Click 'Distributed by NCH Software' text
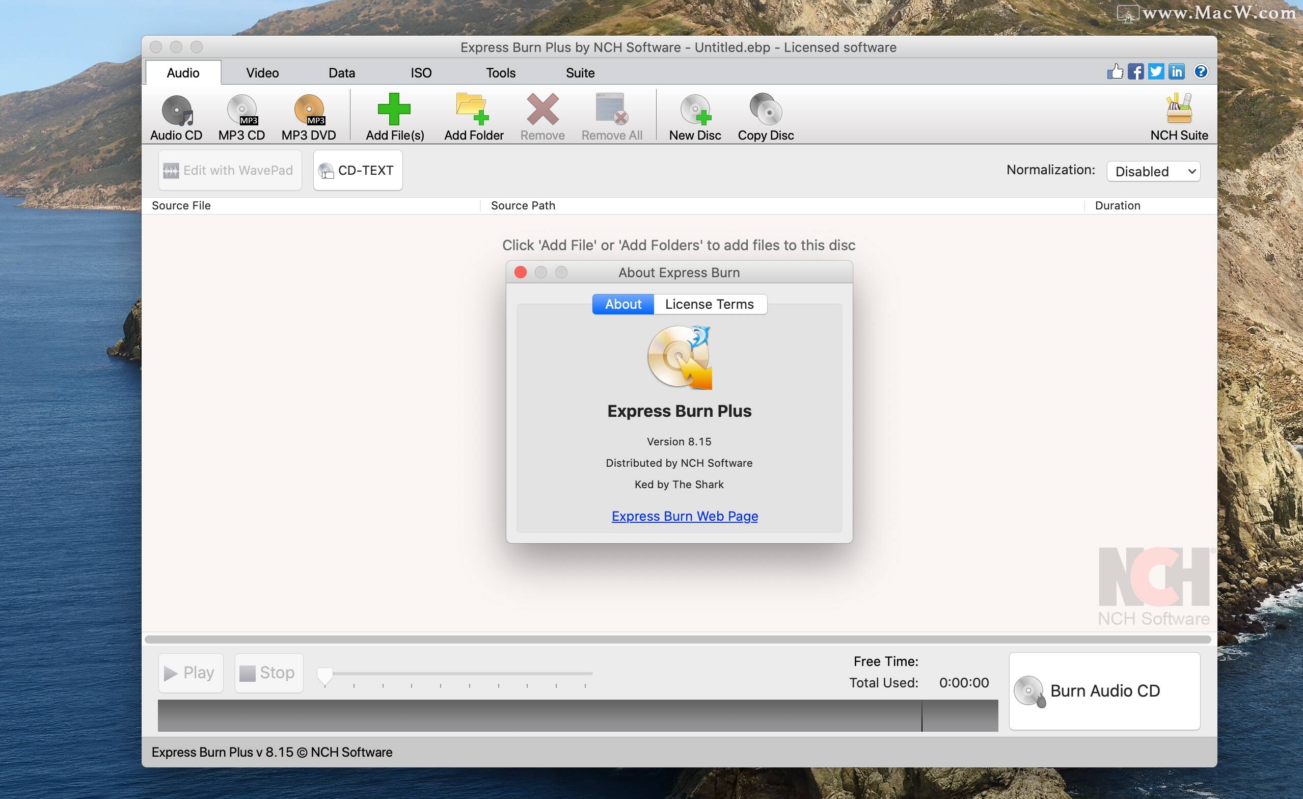Image resolution: width=1303 pixels, height=799 pixels. (679, 463)
